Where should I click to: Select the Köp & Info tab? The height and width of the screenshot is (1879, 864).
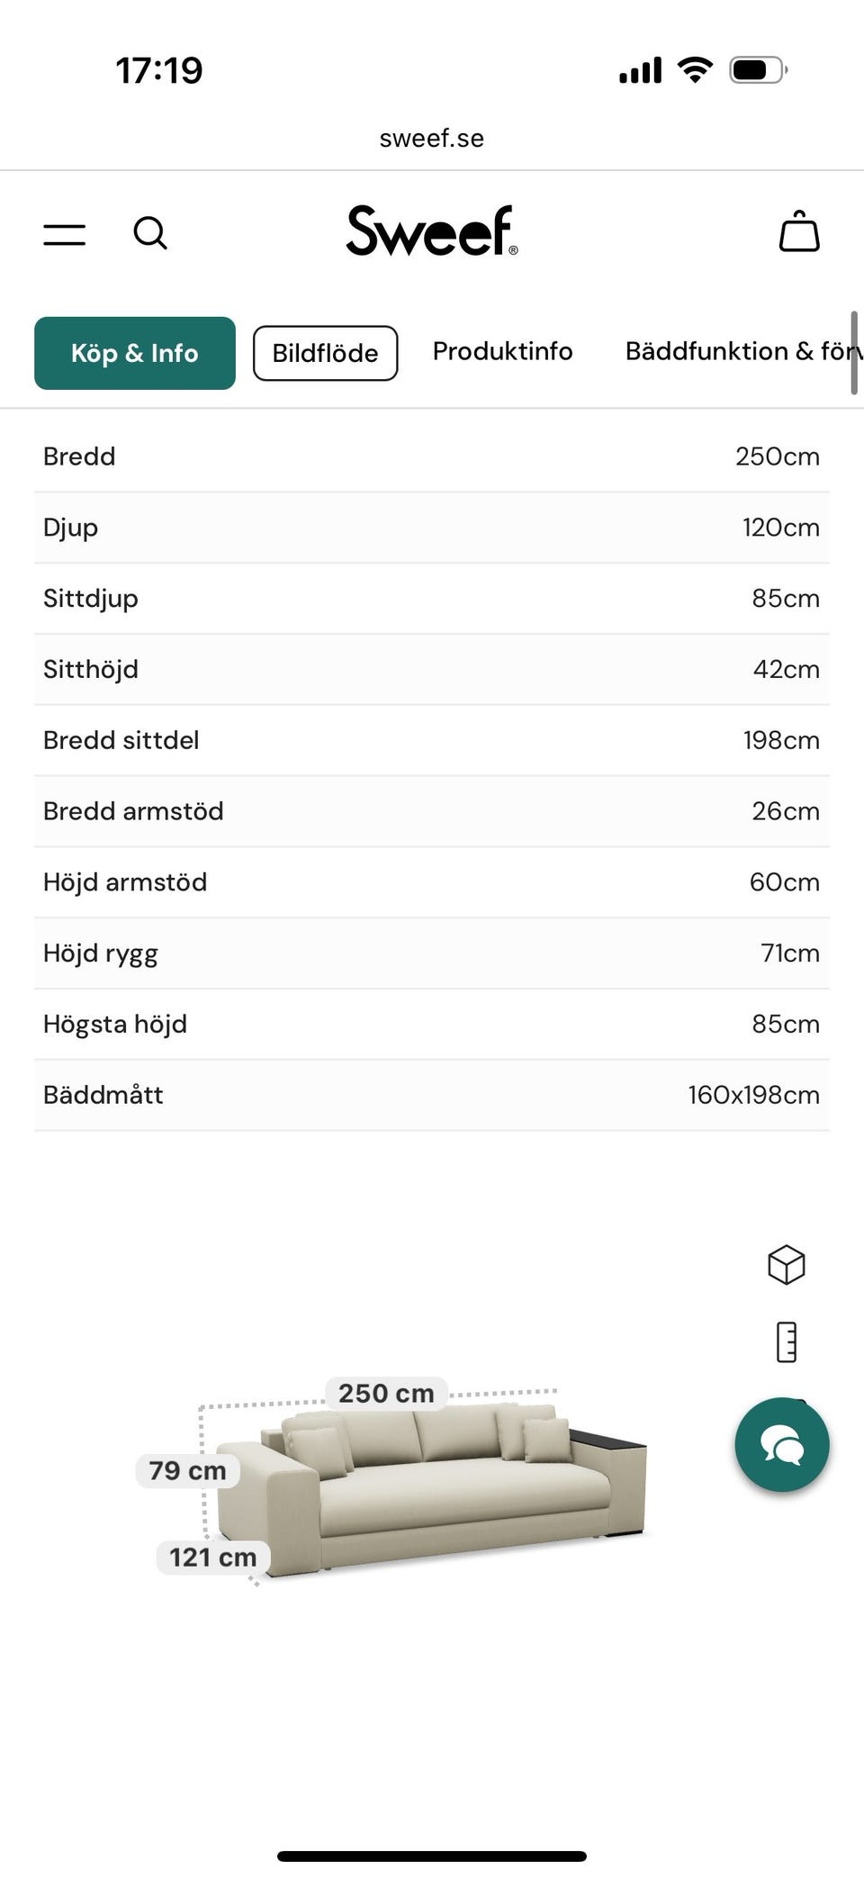(x=135, y=353)
